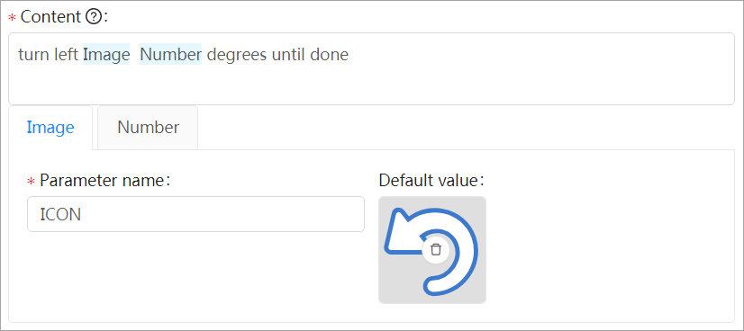Click the red asterisk beside Content
The width and height of the screenshot is (744, 331).
[13, 18]
